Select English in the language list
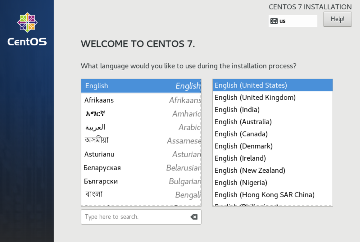This screenshot has width=361, height=242. point(141,86)
